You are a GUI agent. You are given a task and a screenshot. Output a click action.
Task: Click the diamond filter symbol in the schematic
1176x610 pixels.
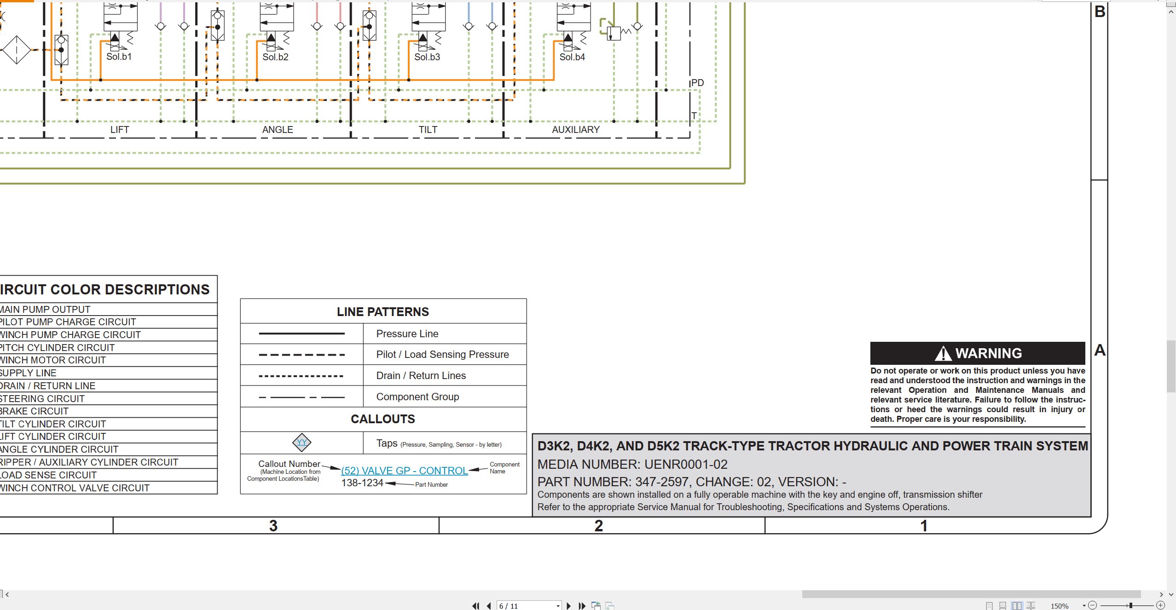coord(16,50)
